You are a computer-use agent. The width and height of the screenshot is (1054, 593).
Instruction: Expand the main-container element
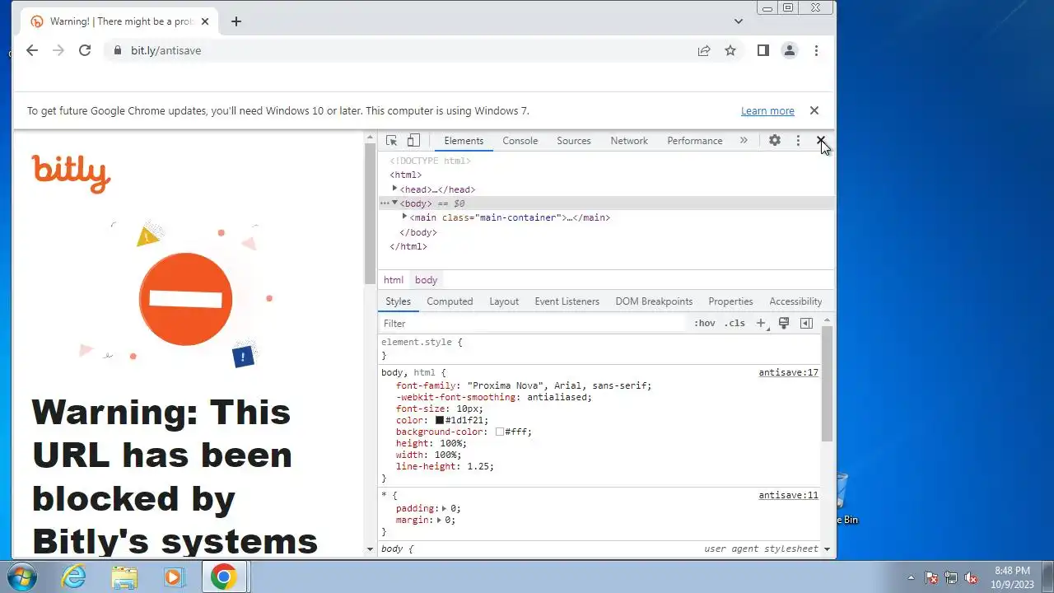pyautogui.click(x=405, y=217)
